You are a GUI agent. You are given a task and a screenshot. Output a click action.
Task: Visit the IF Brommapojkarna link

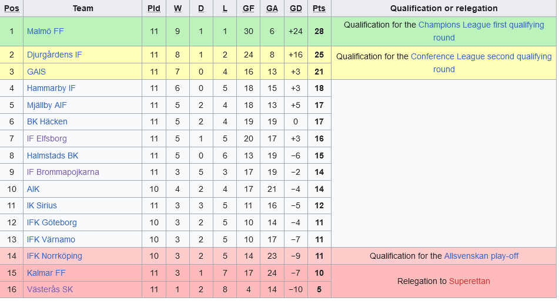coord(63,172)
